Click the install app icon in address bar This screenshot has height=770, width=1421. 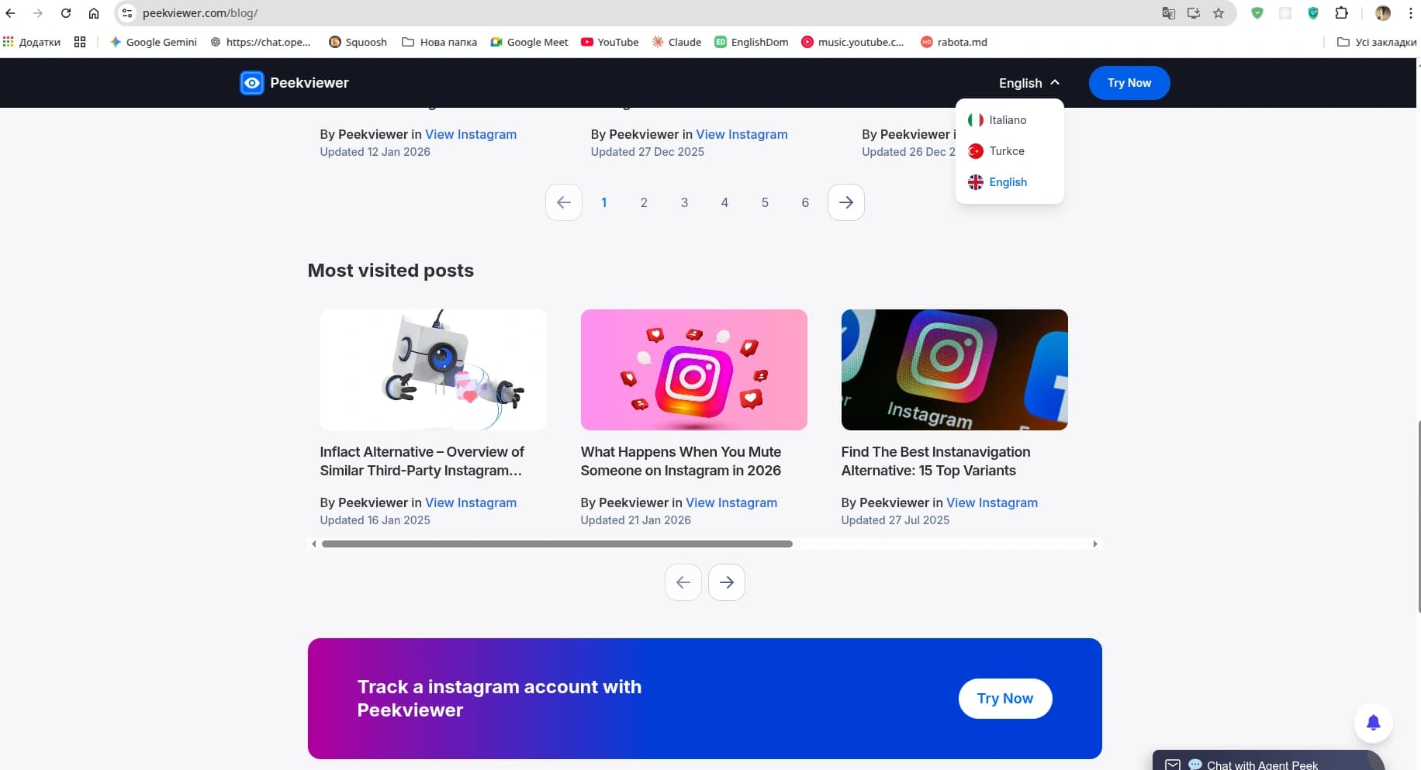(x=1194, y=13)
